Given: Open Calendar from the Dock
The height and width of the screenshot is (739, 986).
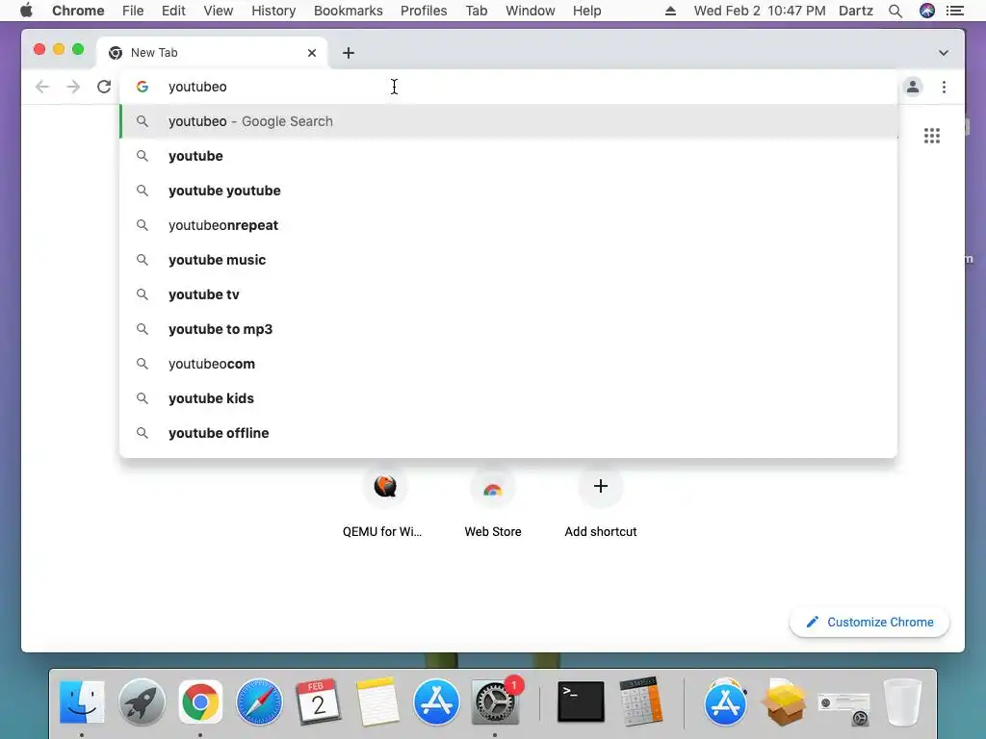Looking at the screenshot, I should [318, 701].
